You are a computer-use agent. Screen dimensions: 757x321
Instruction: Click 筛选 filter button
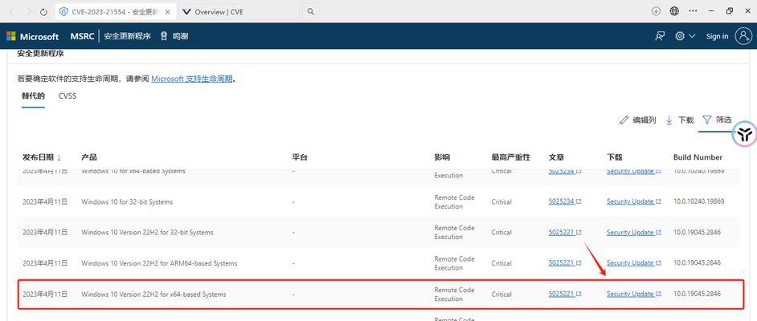pos(717,120)
